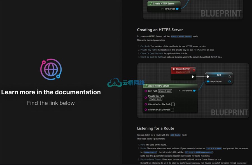Viewport: 252px width, 165px height.
Task: Click the Http Server input pin on SET
Action: tap(208, 82)
